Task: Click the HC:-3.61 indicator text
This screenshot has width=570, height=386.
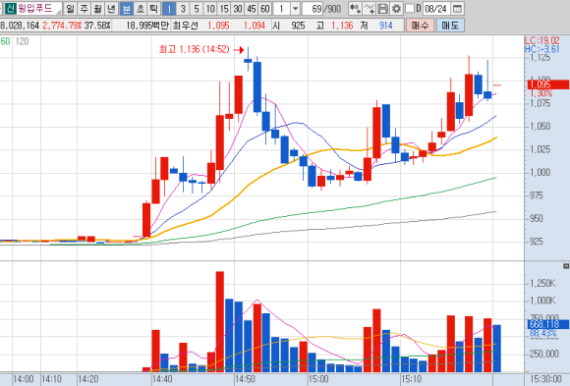Action: (x=542, y=49)
